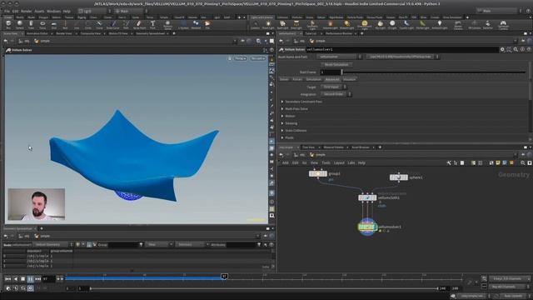Image resolution: width=533 pixels, height=300 pixels.
Task: Select the sphere1 node in network
Action: 398,177
